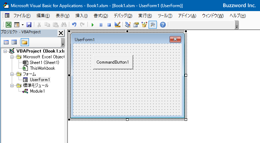This screenshot has height=143, width=260.
Task: Open the 挿入(I) menu
Action: pos(81,16)
